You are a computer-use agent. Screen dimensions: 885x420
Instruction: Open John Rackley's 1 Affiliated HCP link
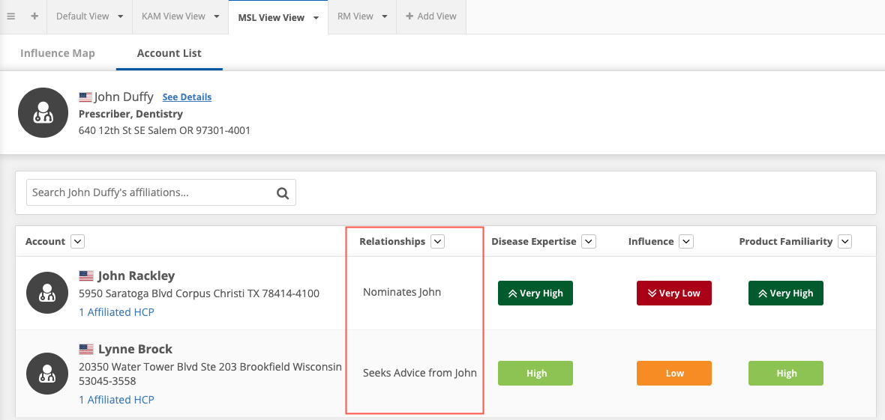[x=116, y=312]
